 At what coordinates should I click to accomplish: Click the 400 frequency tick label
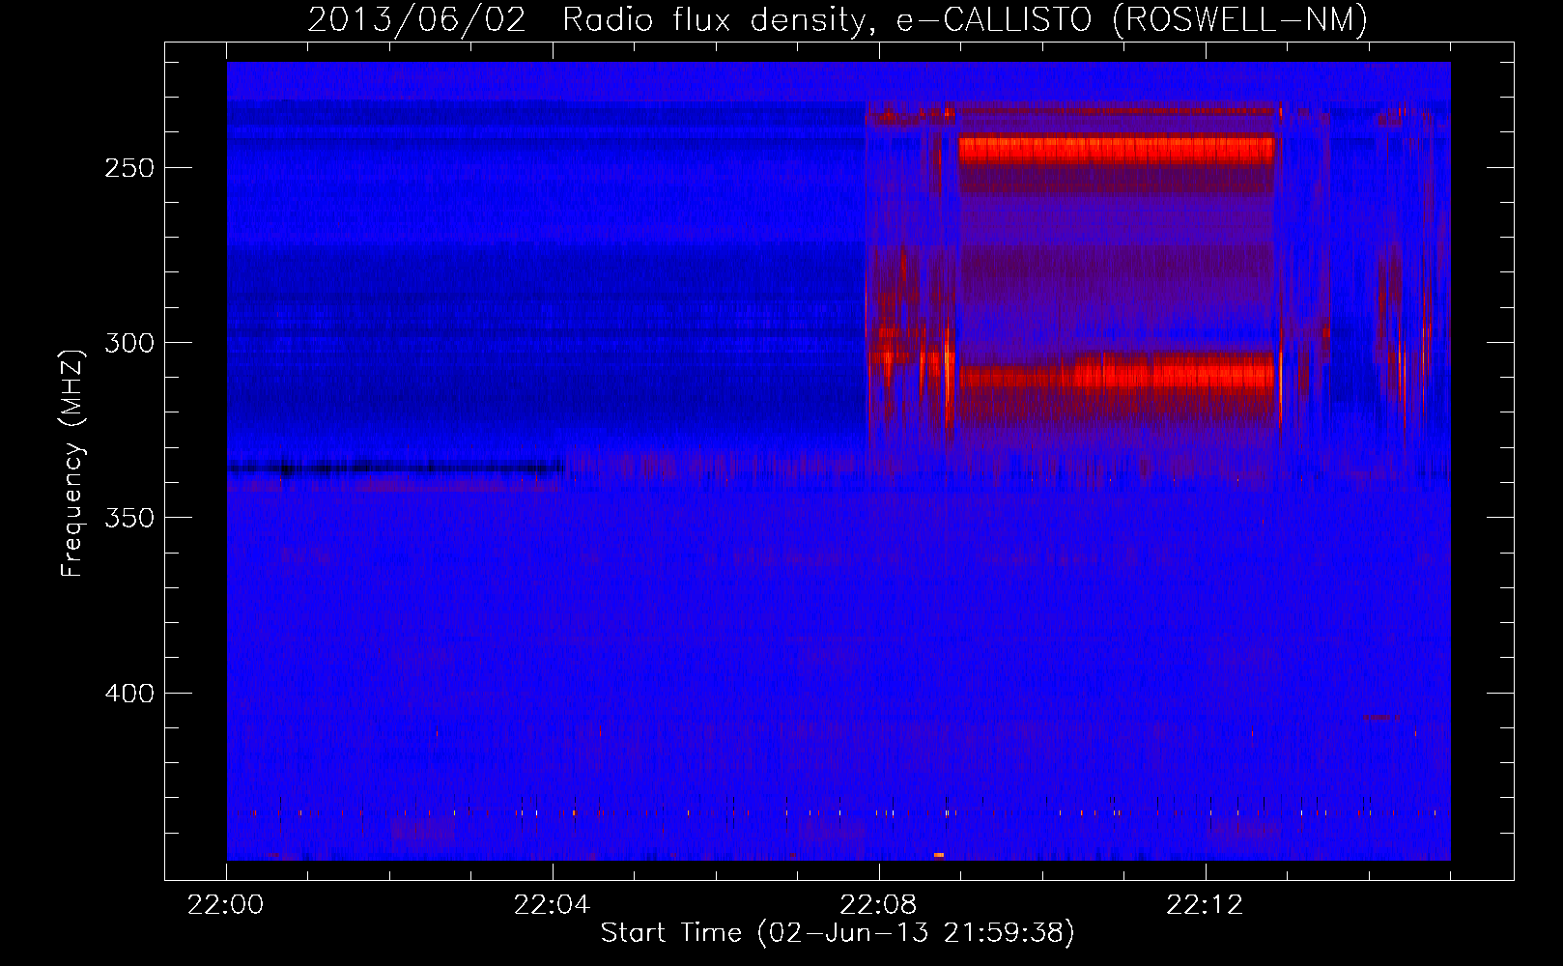click(129, 694)
